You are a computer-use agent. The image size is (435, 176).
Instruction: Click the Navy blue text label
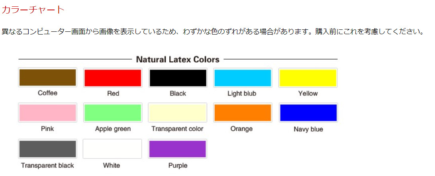point(308,129)
